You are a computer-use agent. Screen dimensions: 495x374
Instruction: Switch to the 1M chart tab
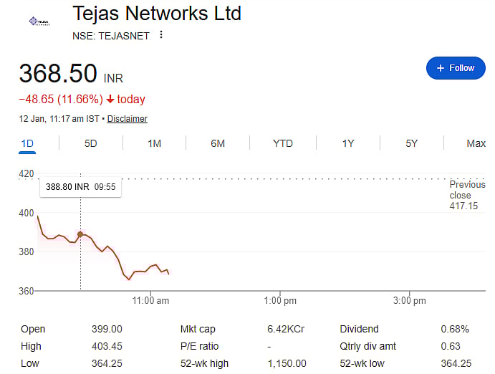tap(154, 143)
